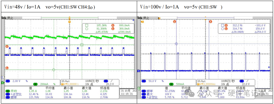
Task: Click bandwidth limit icon next to 50.0 V
Action: tap(163, 81)
